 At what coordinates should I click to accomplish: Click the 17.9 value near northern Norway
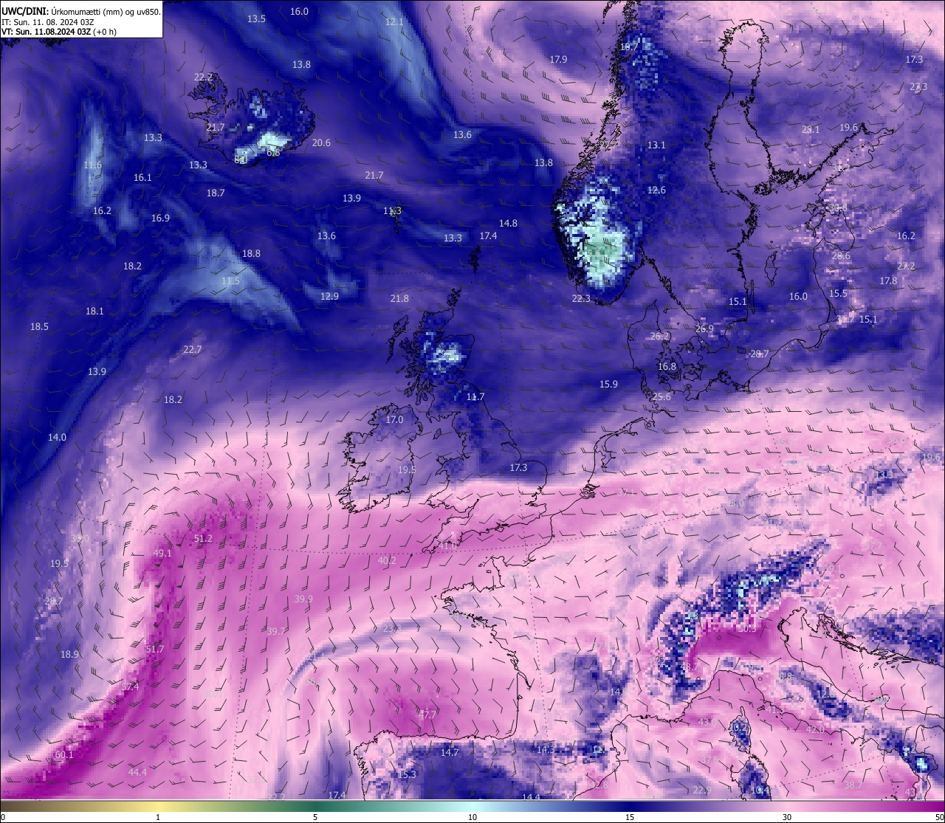pos(558,60)
